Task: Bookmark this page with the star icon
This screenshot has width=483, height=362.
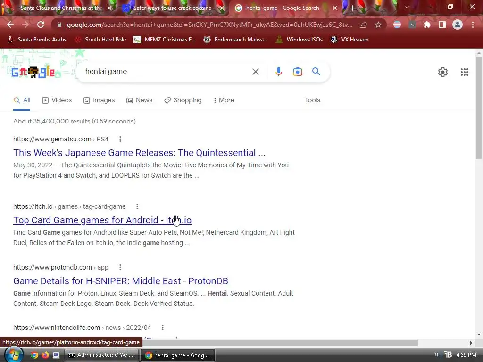Action: [378, 25]
